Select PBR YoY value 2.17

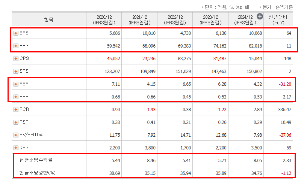click(287, 97)
